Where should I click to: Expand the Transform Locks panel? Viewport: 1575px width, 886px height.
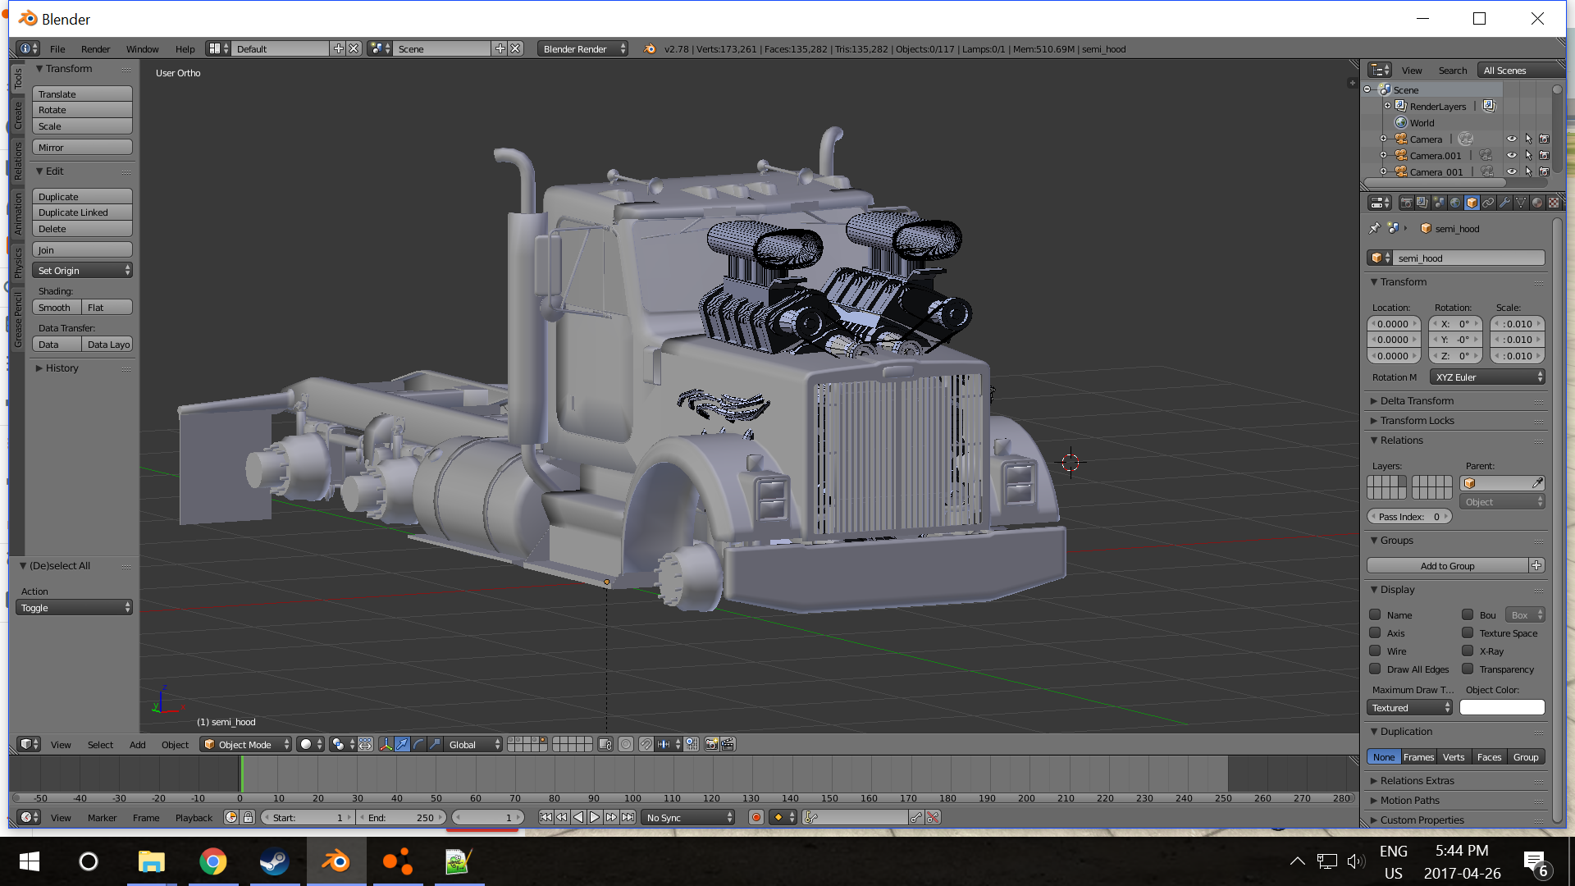pos(1417,420)
